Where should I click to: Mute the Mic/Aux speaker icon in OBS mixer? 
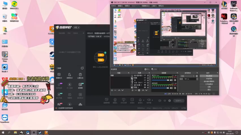tap(171, 80)
